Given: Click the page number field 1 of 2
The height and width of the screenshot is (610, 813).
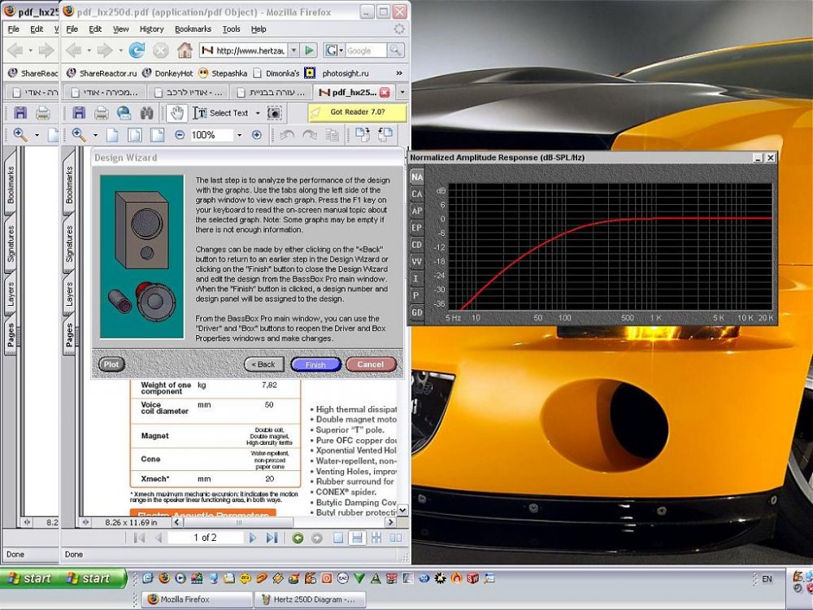Looking at the screenshot, I should 206,538.
